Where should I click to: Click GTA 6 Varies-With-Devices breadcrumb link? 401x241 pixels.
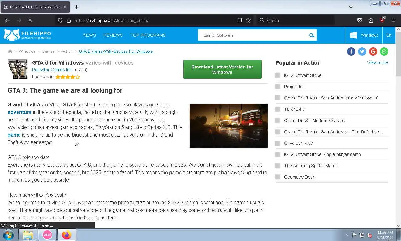(x=116, y=51)
